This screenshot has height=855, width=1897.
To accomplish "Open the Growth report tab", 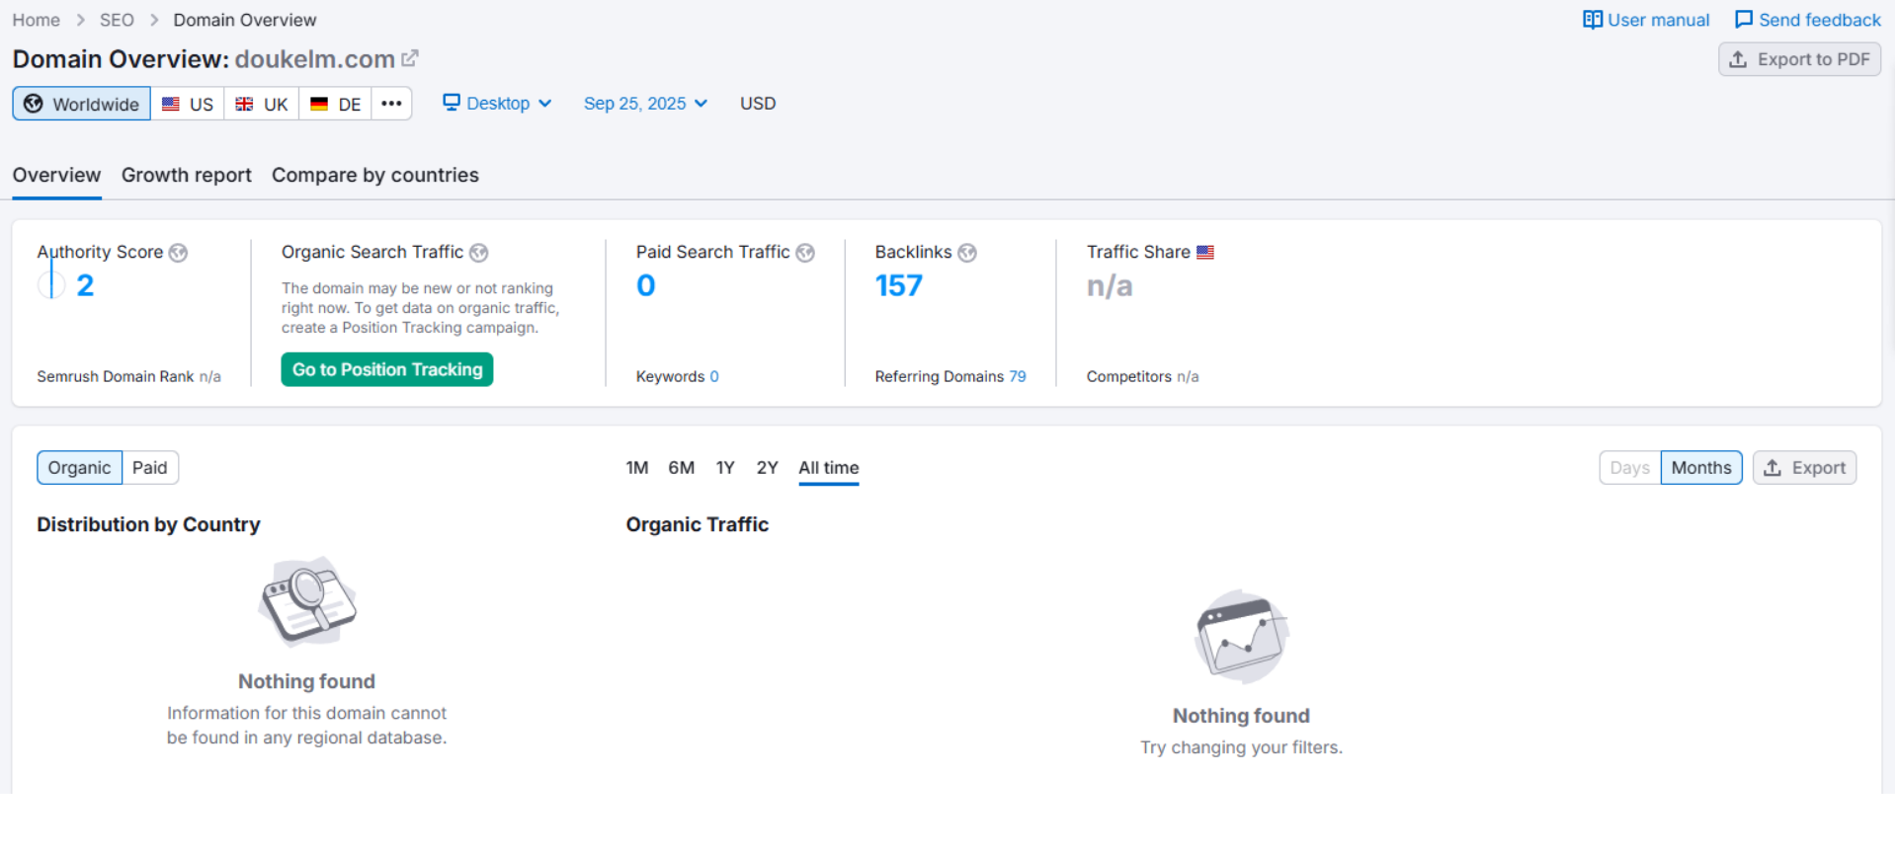I will point(187,175).
